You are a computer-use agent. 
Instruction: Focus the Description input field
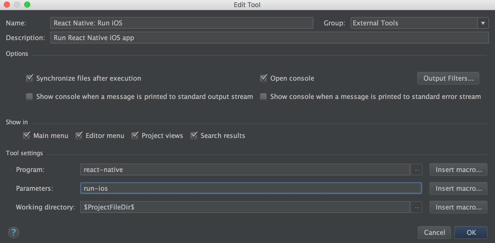click(x=269, y=38)
